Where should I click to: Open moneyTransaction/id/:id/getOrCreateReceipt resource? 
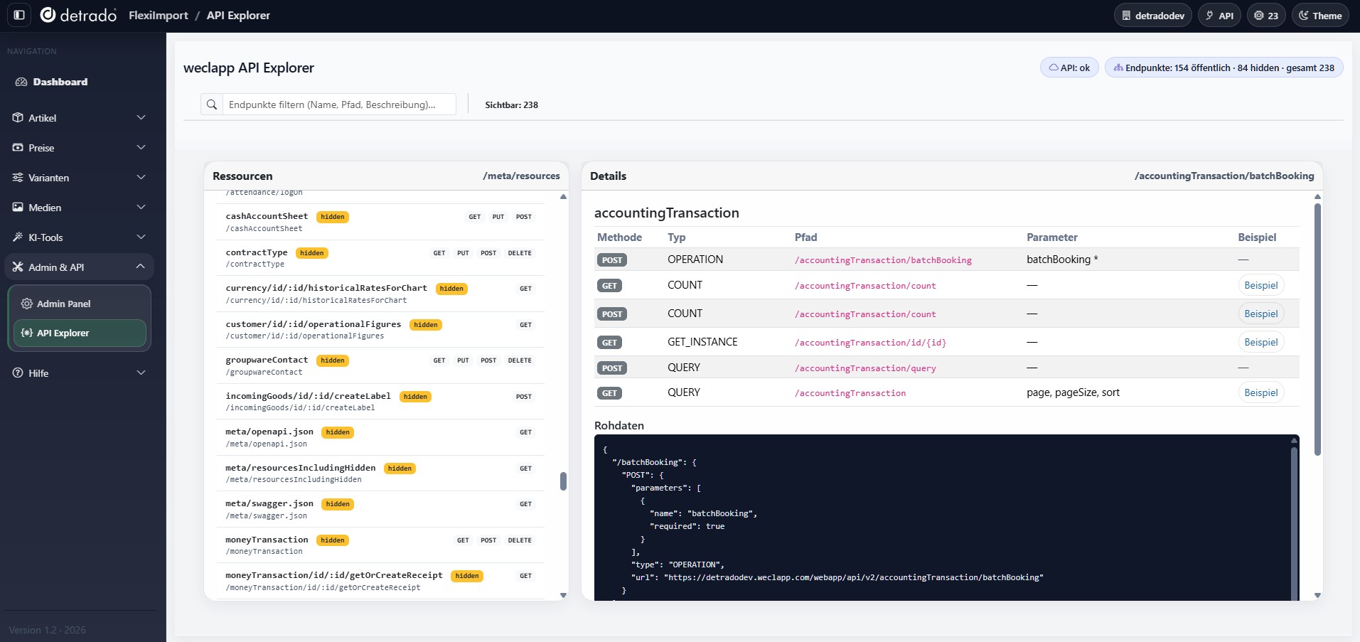[x=380, y=581]
